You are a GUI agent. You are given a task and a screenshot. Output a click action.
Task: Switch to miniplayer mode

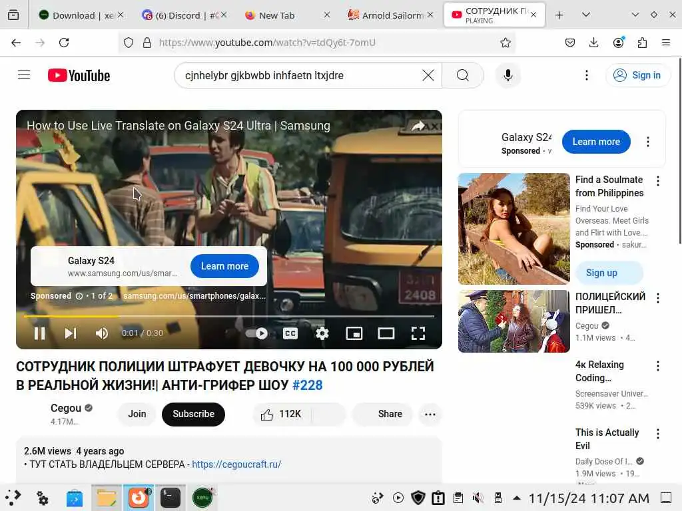coord(354,333)
